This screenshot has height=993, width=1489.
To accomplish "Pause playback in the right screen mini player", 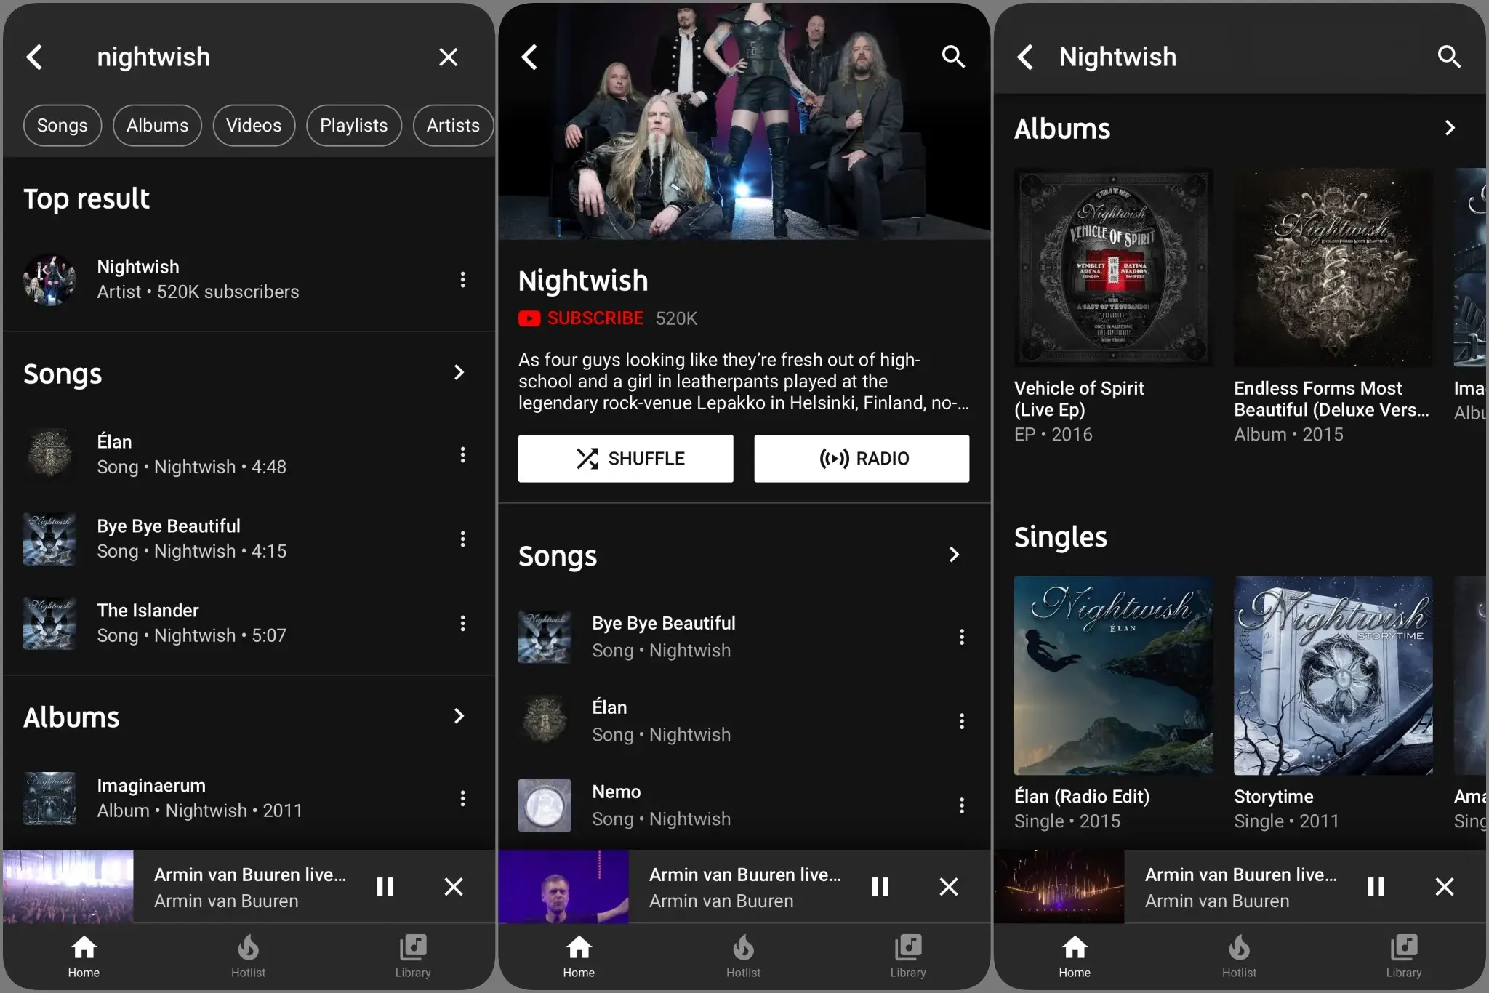I will (1376, 887).
